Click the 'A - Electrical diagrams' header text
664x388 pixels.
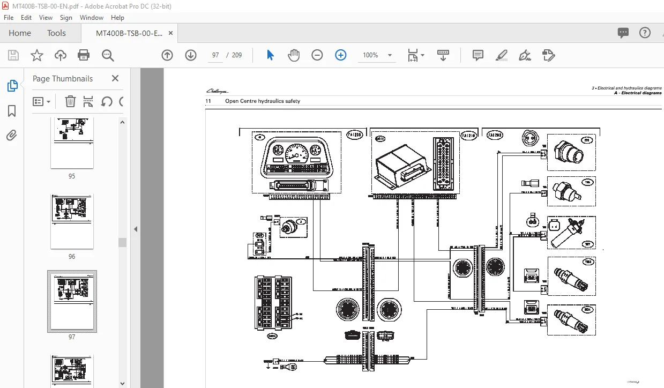click(638, 93)
